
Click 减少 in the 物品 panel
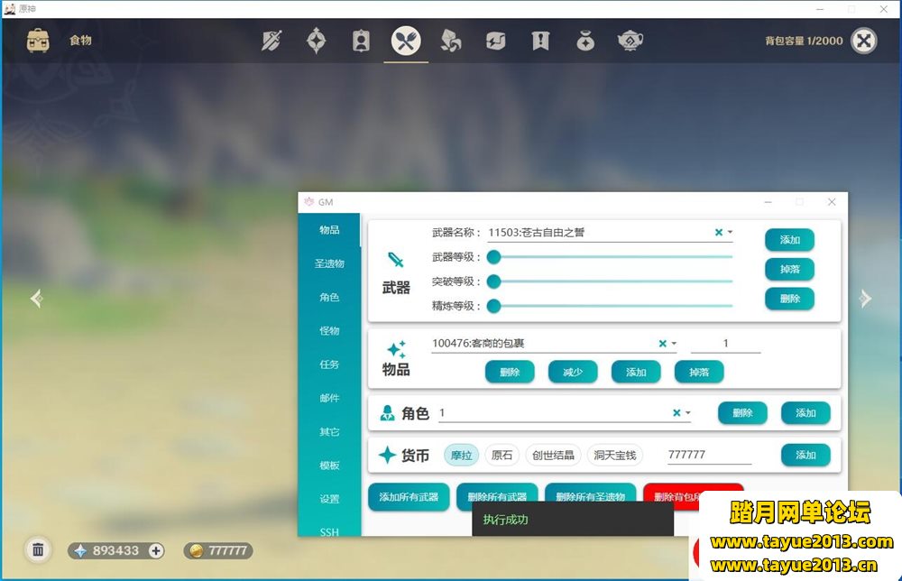point(573,373)
